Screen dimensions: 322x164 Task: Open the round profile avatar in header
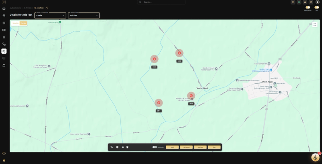(318, 2)
